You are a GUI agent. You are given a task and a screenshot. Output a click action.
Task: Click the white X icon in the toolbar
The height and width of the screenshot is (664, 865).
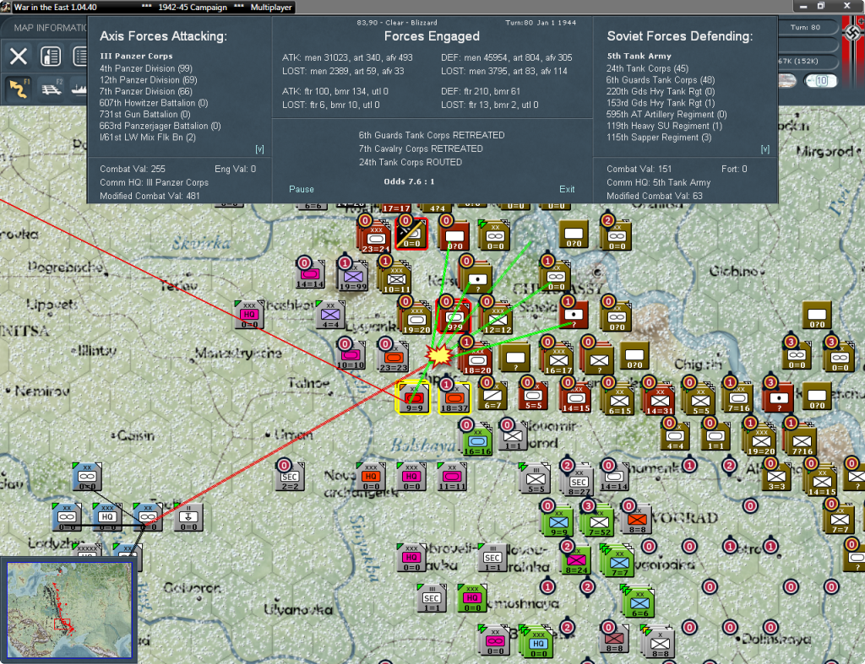click(x=19, y=57)
